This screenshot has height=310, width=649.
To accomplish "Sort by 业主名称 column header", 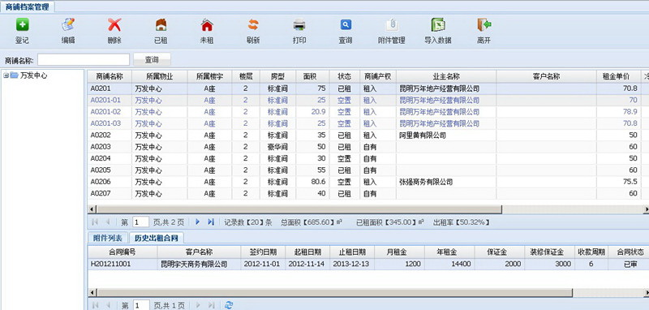I will 446,76.
